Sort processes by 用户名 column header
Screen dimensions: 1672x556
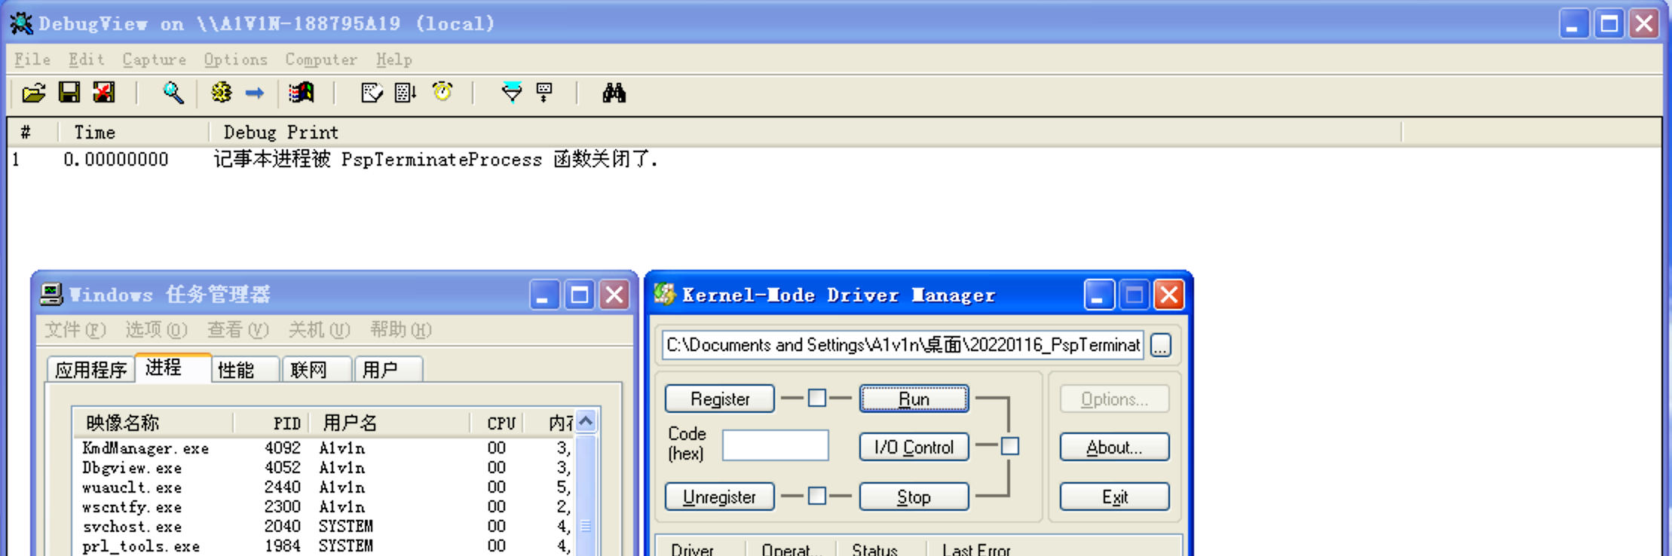point(390,423)
